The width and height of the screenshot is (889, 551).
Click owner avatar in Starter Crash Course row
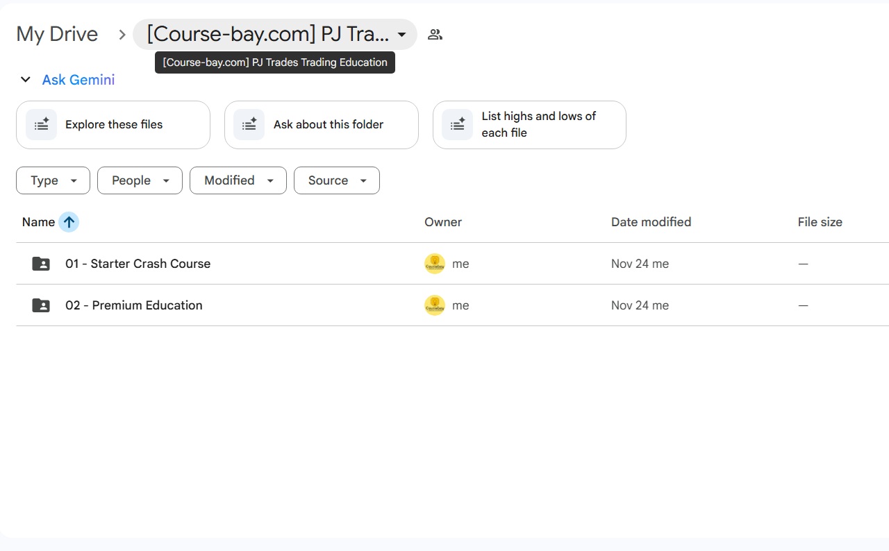pyautogui.click(x=435, y=264)
